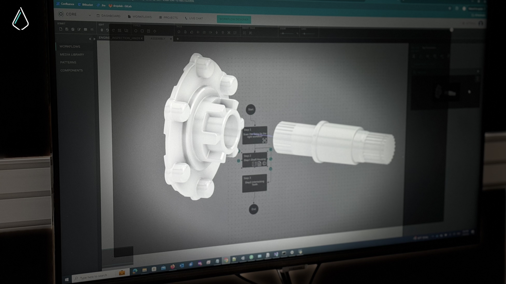This screenshot has width=506, height=284.
Task: Open Firefox from the Windows taskbar
Action: (x=172, y=267)
